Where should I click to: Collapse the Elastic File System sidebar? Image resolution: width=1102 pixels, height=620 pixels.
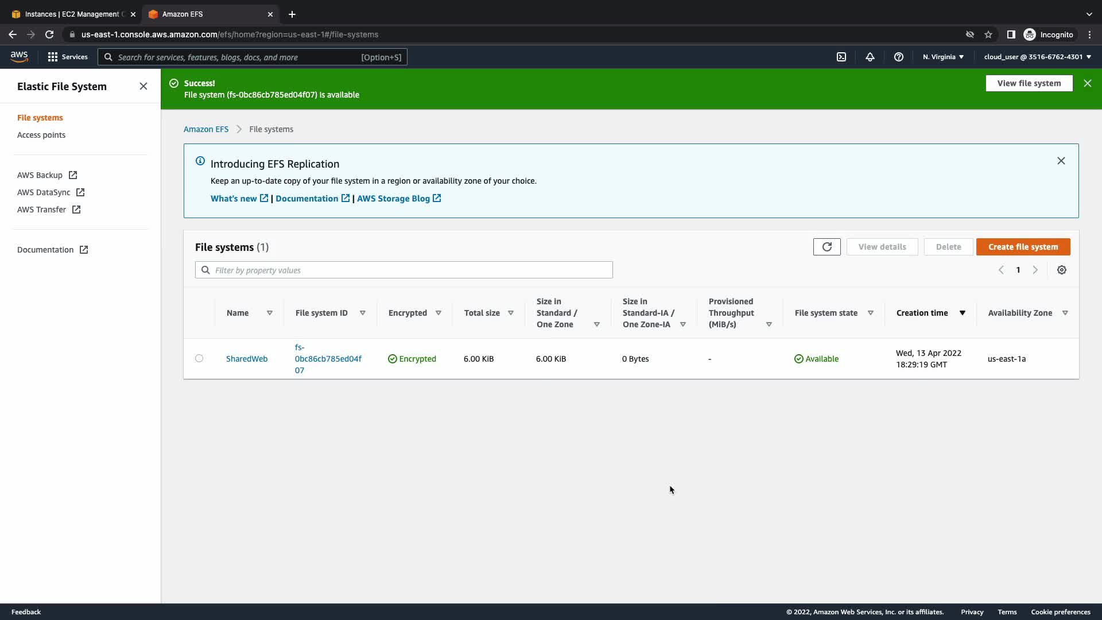pos(143,86)
